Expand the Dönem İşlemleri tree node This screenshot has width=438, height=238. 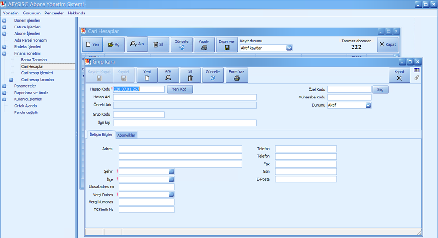coord(4,21)
